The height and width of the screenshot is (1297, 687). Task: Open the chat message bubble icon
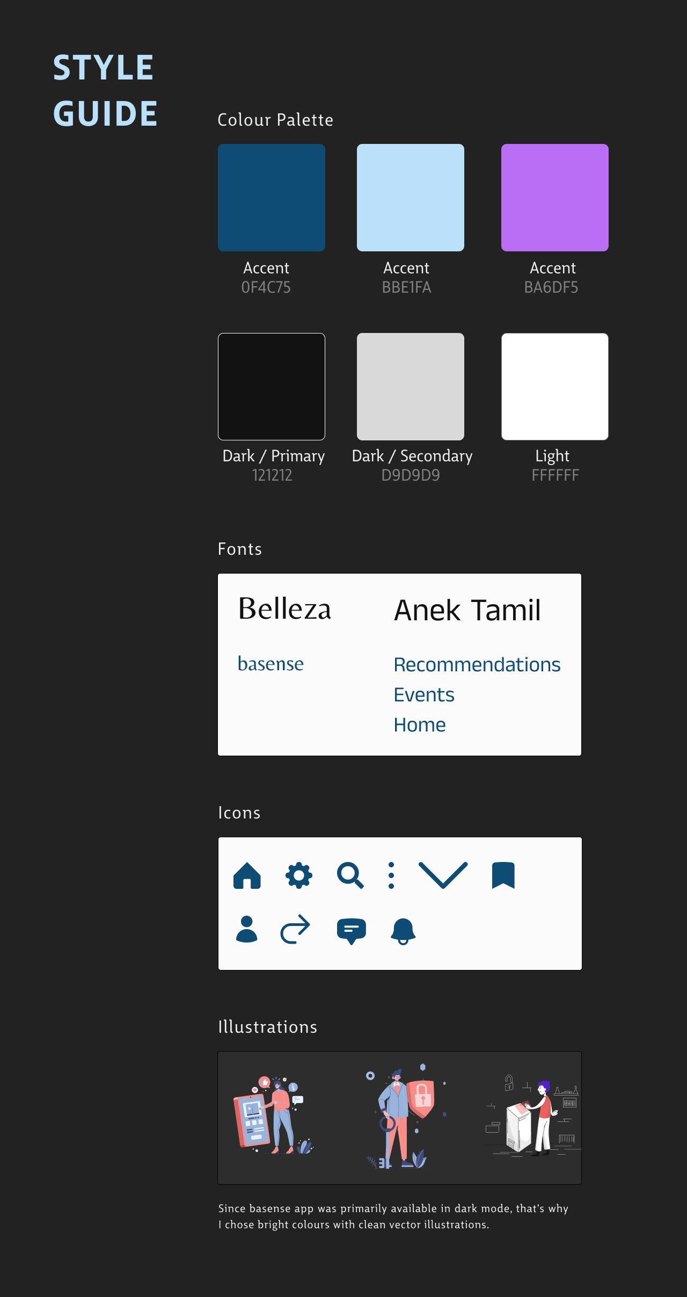coord(352,931)
